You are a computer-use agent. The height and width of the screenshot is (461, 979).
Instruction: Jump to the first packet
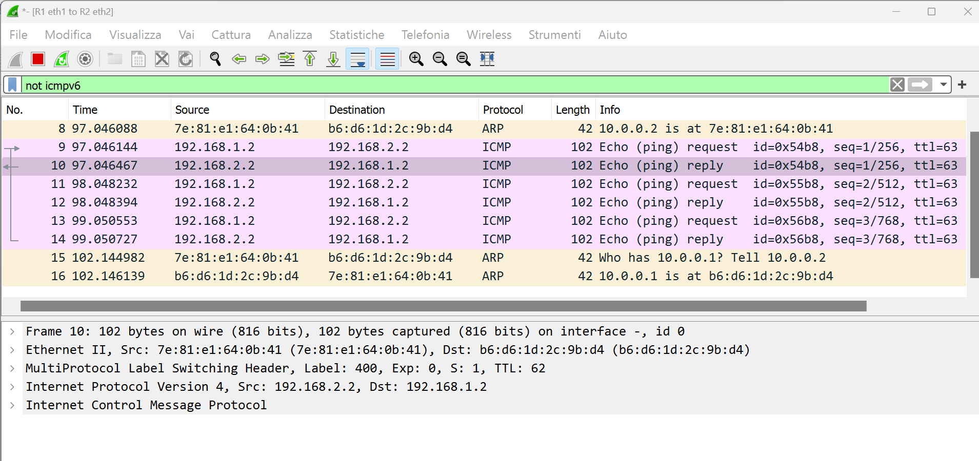coord(310,59)
